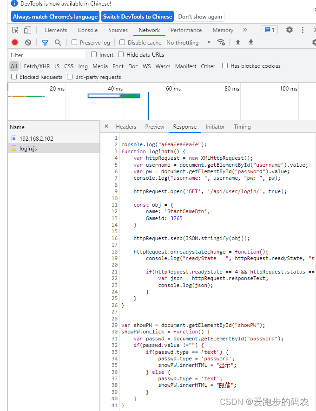Click Always match Chrome's language button
Viewport: 316px width, 411px height.
click(55, 17)
